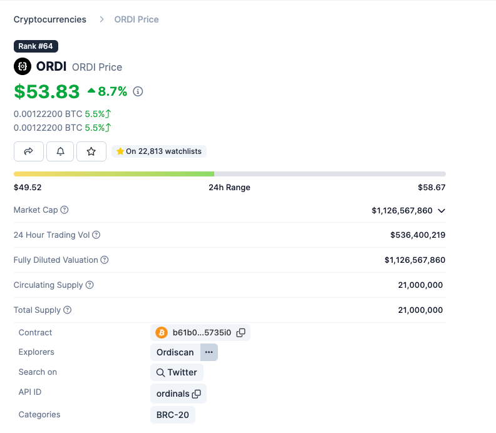Viewport: 496px width, 433px height.
Task: Open the Ordiscan explorer link
Action: [175, 352]
